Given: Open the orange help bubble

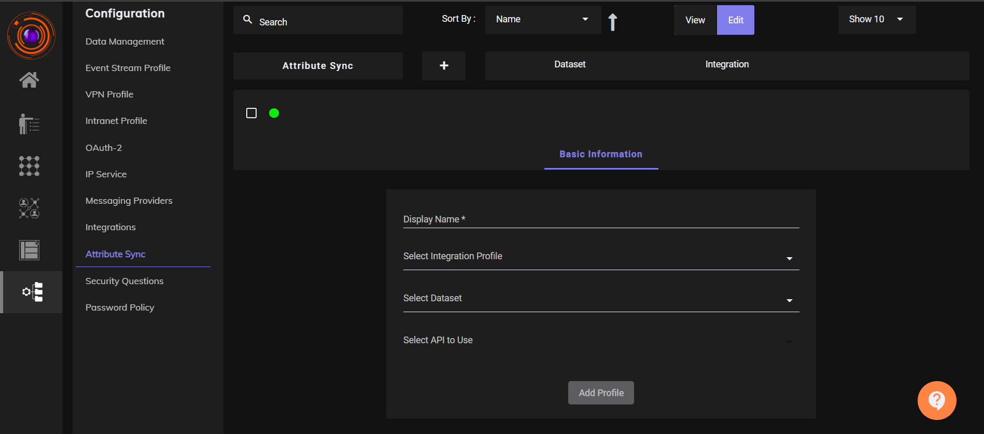Looking at the screenshot, I should [937, 401].
